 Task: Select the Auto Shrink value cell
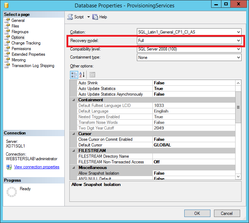pyautogui.click(x=193, y=83)
